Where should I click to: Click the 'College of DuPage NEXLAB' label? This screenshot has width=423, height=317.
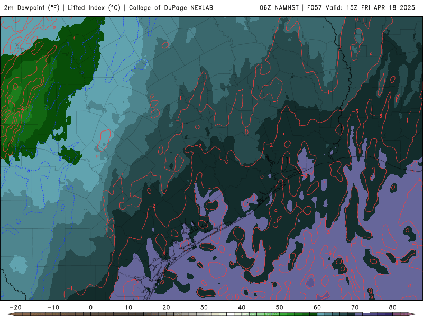click(171, 7)
